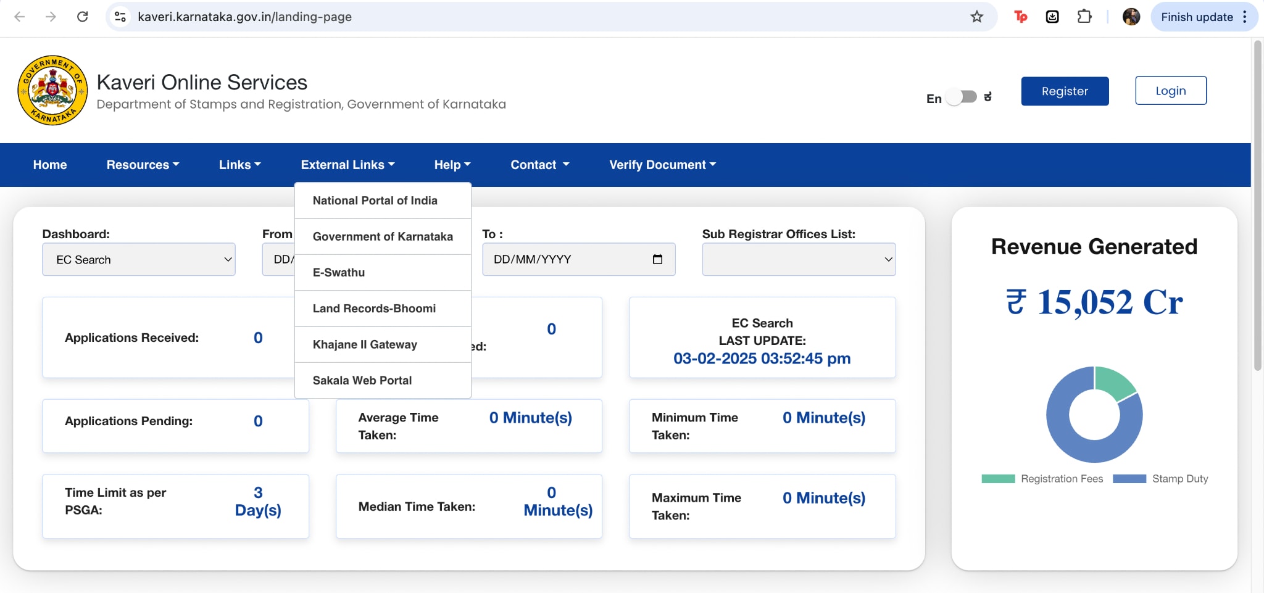
Task: Select E-Swathu from External Links menu
Action: pos(339,272)
